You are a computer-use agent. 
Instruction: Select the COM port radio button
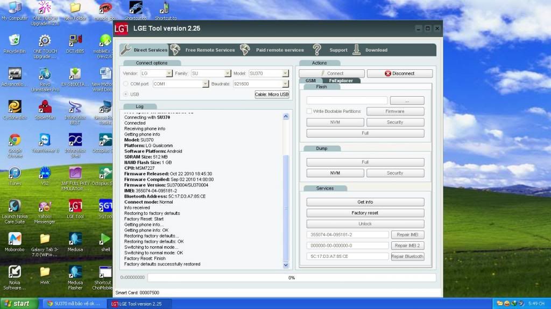(125, 84)
